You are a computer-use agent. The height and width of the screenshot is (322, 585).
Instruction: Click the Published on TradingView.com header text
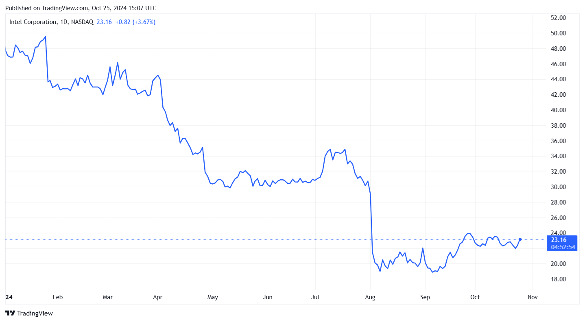pos(81,8)
